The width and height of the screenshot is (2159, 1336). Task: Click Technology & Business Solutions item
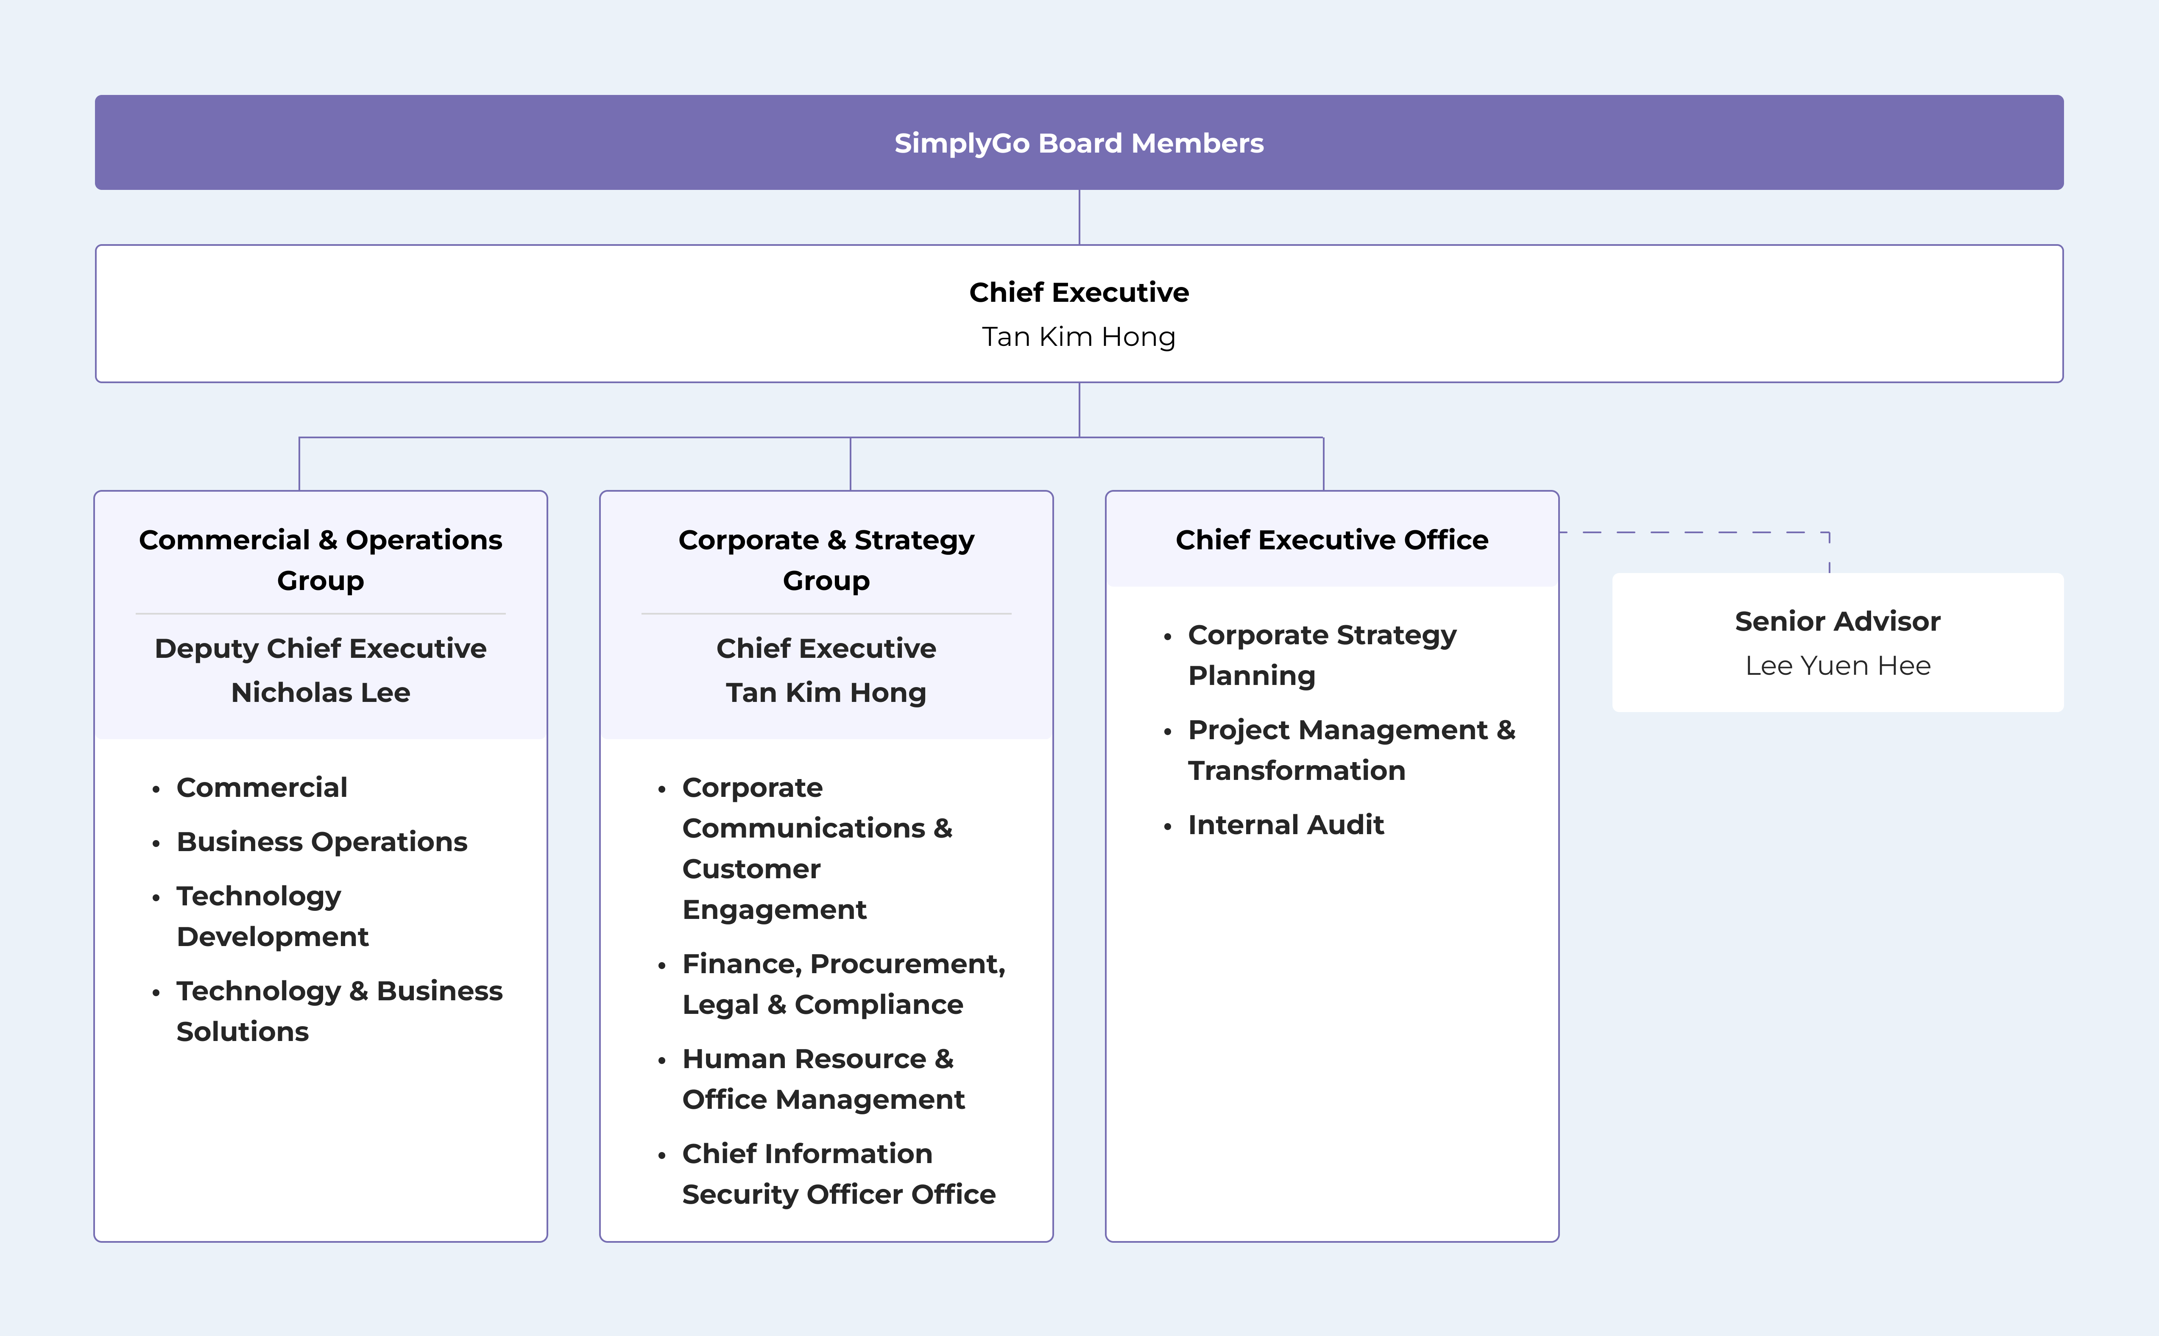click(x=339, y=1011)
